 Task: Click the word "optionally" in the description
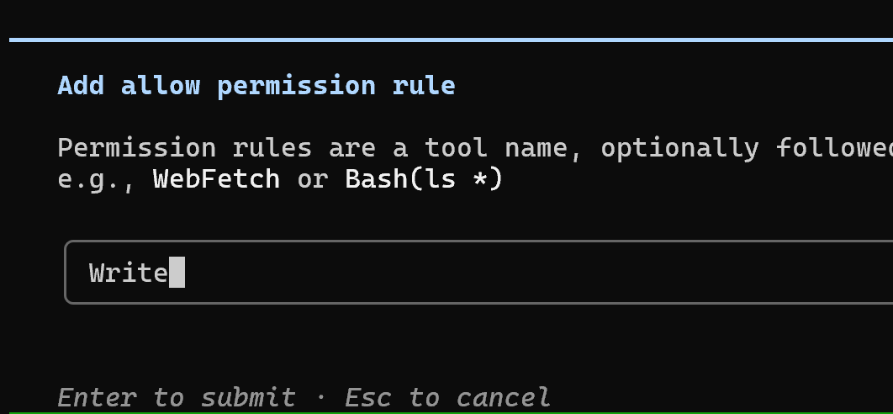point(680,149)
